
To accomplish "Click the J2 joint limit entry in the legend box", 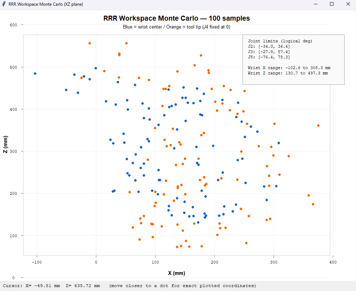I will coord(270,46).
